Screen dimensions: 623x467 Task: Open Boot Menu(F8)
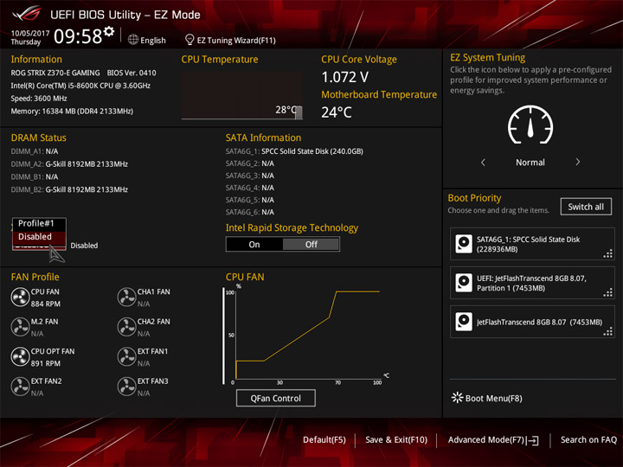click(x=486, y=398)
